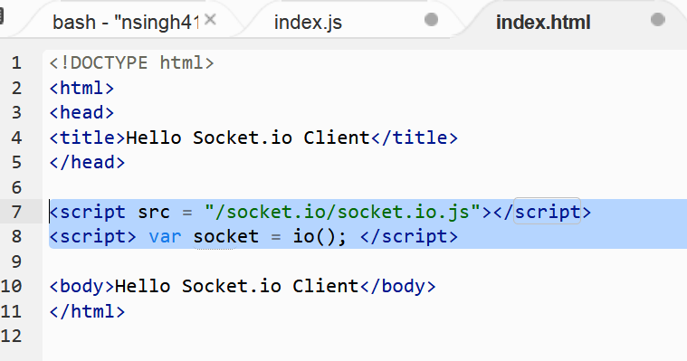Click the opening <script> tag on line 8
This screenshot has width=687, height=361.
(92, 236)
